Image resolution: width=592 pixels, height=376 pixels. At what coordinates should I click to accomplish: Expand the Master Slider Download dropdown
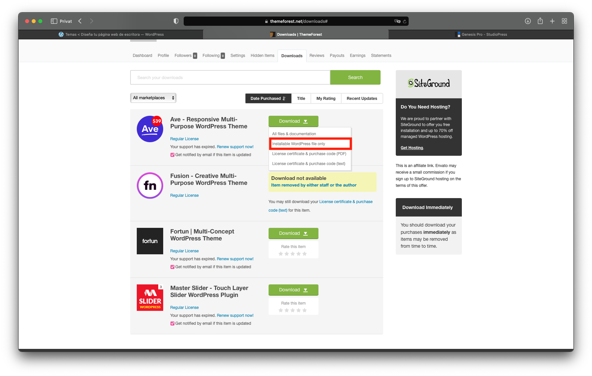click(293, 290)
